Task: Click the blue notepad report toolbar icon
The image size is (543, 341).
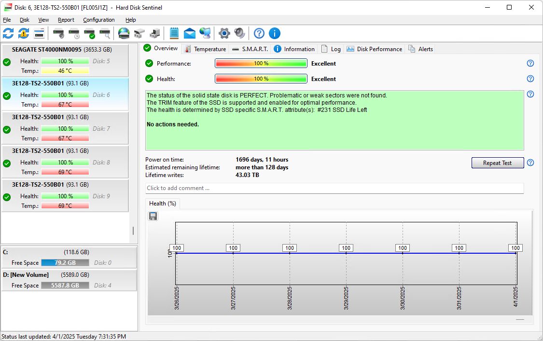Action: point(174,34)
